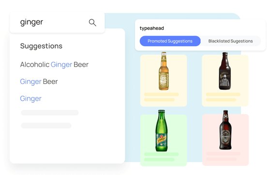Choose the "Ginger Beer" suggestion

tap(39, 81)
